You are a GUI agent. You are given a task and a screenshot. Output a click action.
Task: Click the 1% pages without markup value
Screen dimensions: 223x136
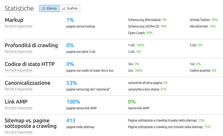pyautogui.click(x=70, y=20)
